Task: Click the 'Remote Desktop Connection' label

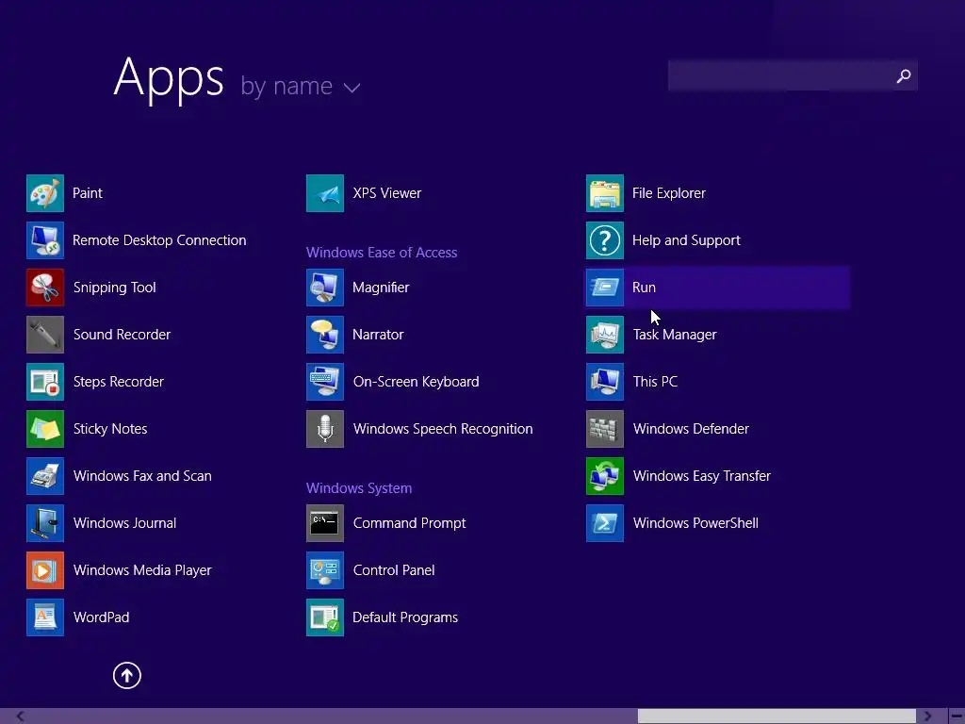Action: pyautogui.click(x=159, y=240)
